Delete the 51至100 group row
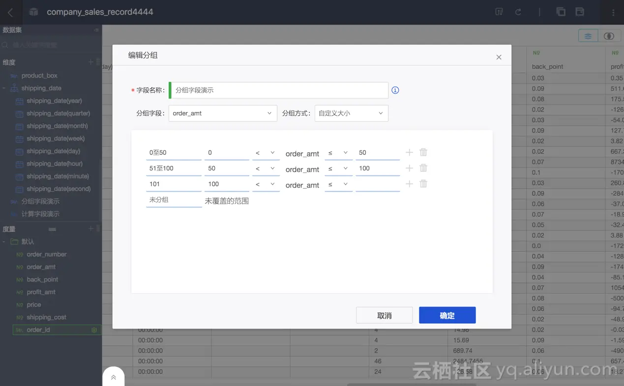 [x=423, y=168]
